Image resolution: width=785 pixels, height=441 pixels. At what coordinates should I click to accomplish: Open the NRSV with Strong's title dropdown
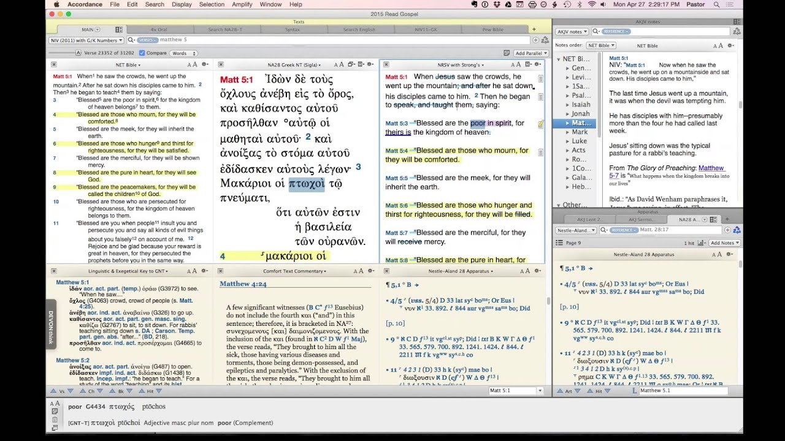pos(461,64)
